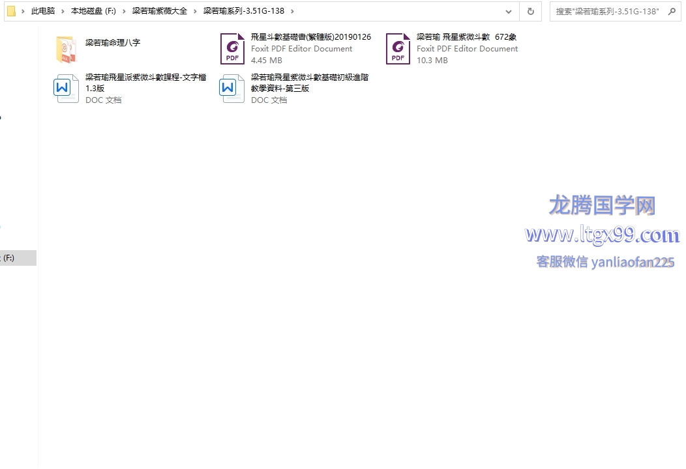Viewport: 686px width, 469px height.
Task: Click DOC 文档 label under 1.3版
Action: [103, 100]
